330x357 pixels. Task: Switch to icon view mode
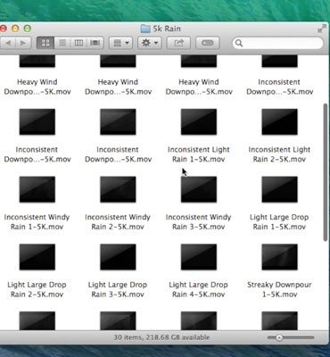click(x=45, y=43)
